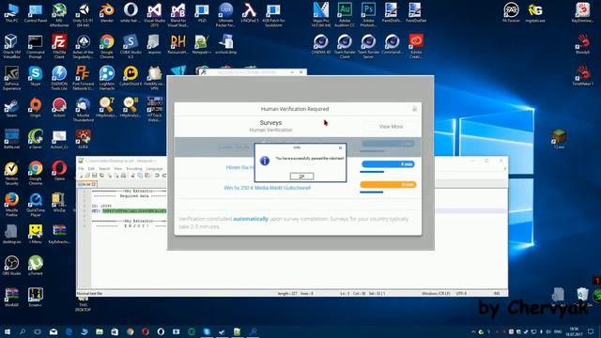
Task: Open the Language menu in Notepad++
Action: 154,169
